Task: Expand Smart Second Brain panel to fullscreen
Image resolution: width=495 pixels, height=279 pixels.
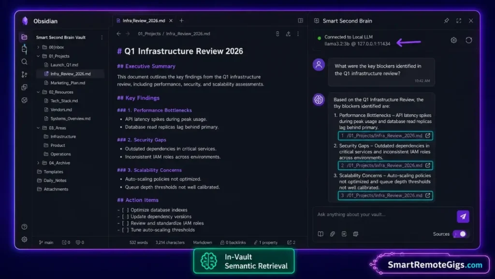Action: click(459, 20)
